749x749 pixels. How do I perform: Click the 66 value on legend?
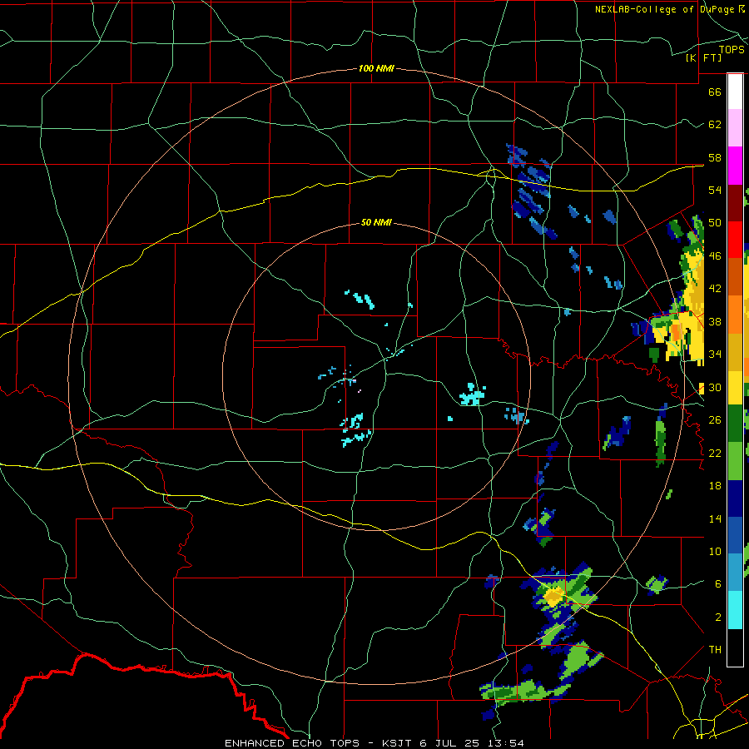(x=715, y=92)
